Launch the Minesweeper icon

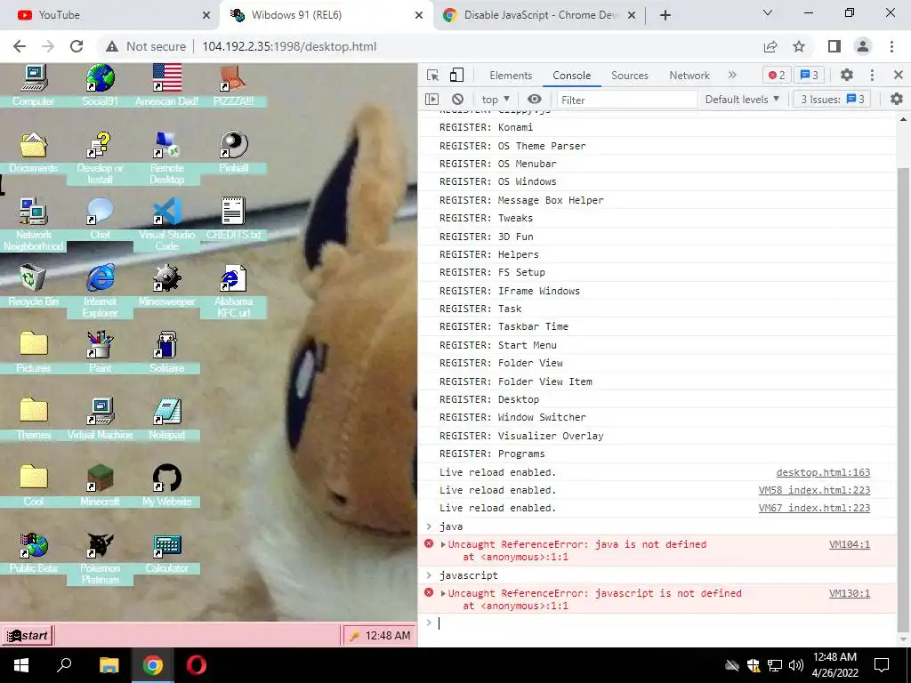click(x=166, y=278)
